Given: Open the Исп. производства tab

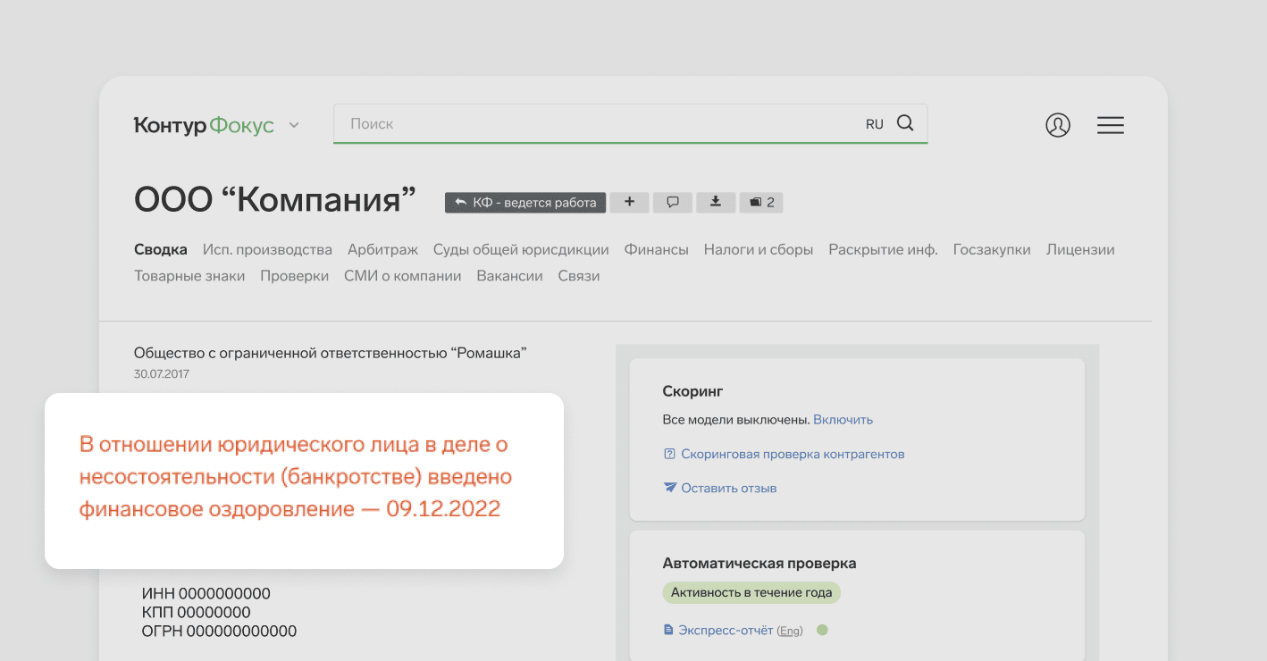Looking at the screenshot, I should (267, 250).
